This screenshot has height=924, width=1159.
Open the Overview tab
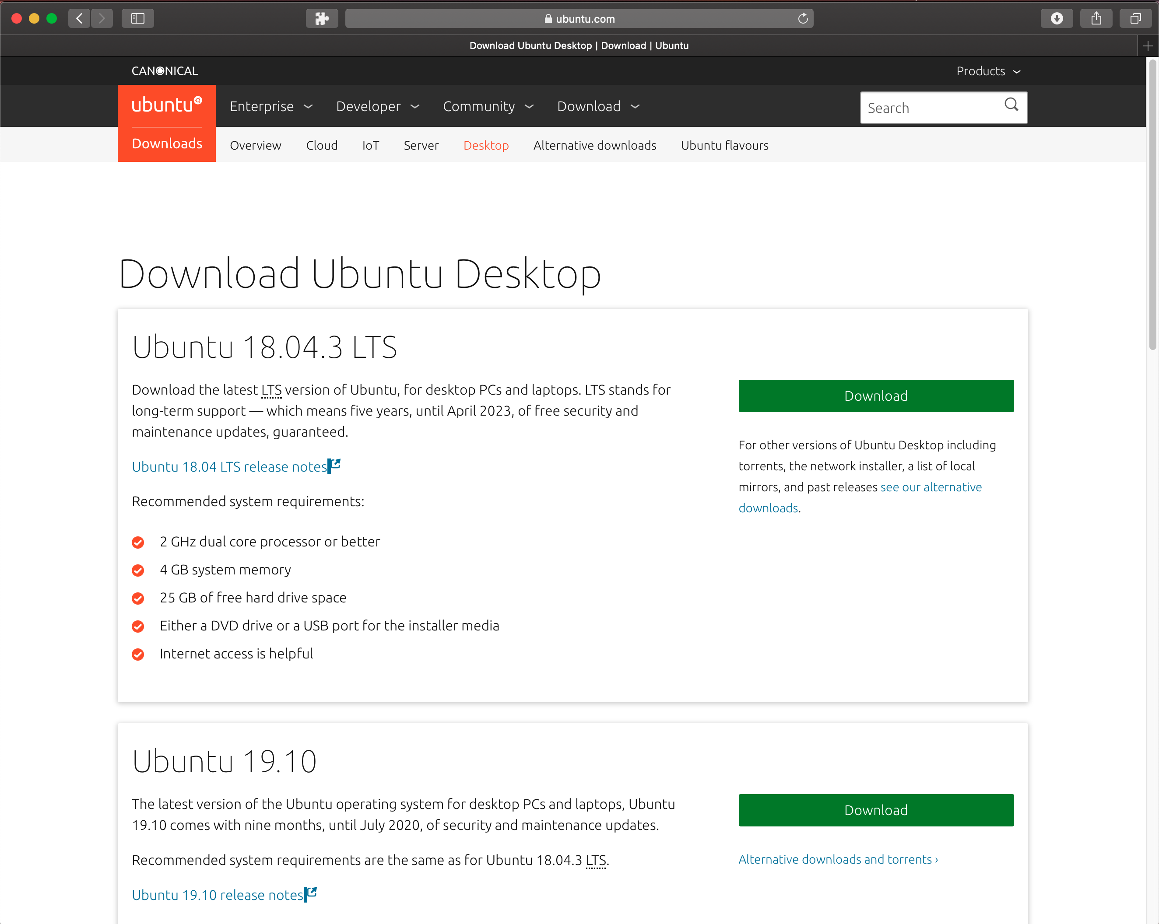coord(255,146)
